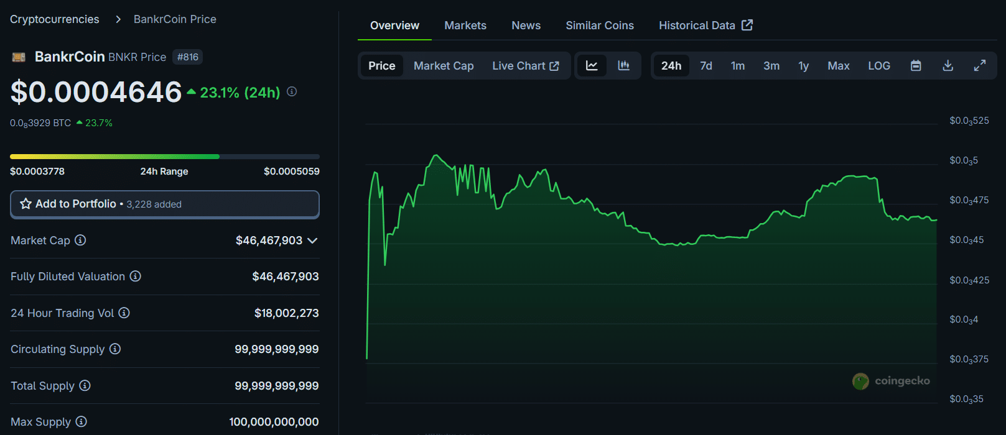Open the Live Chart link
The height and width of the screenshot is (435, 1006).
526,66
